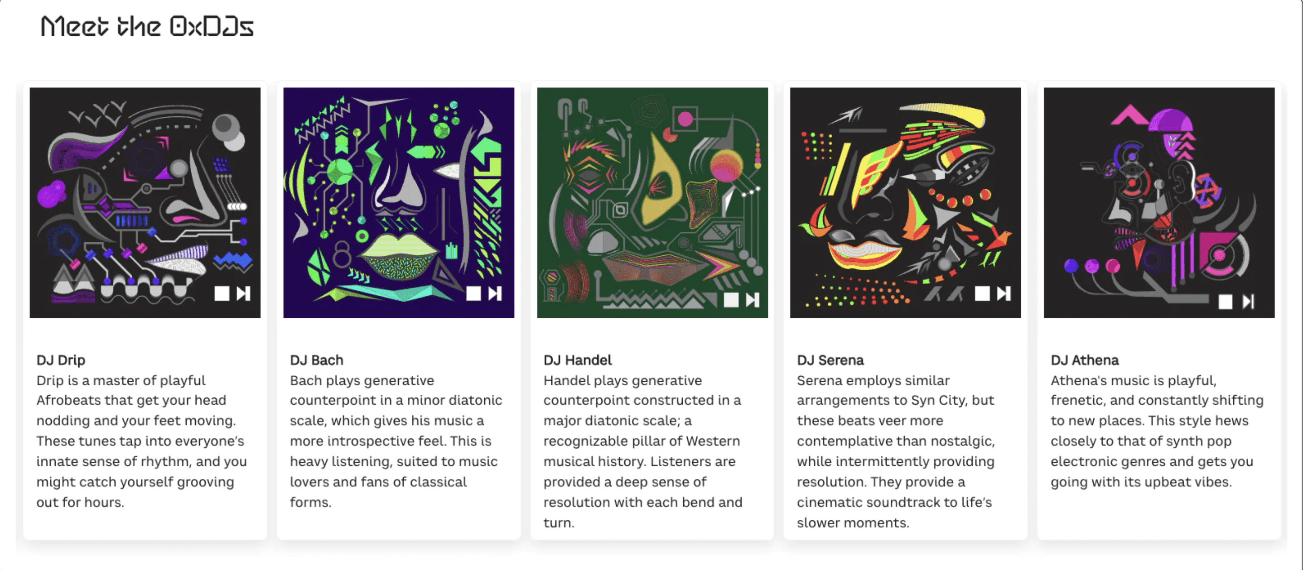Screen dimensions: 1303x570
Task: Skip to next track on DJ Bach's card
Action: pyautogui.click(x=495, y=293)
